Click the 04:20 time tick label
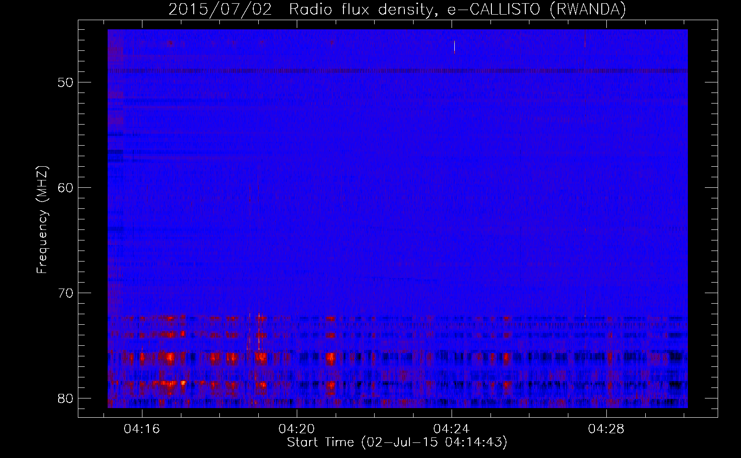 click(x=297, y=429)
